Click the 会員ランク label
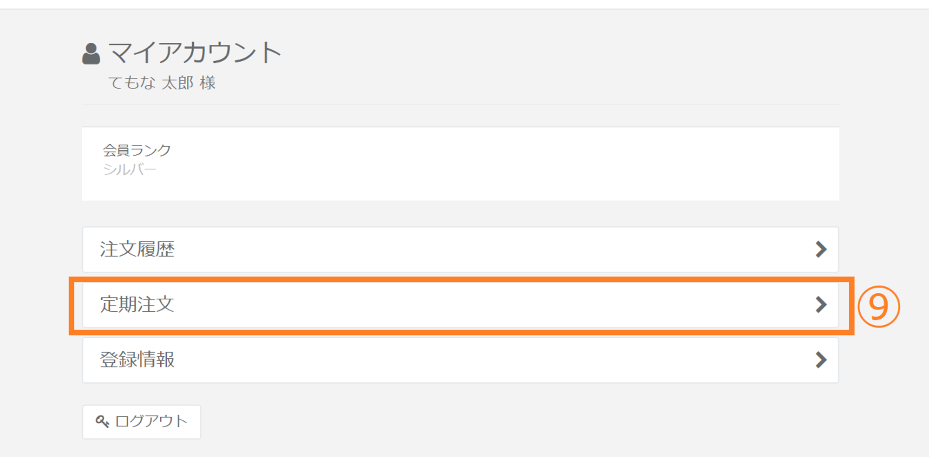The width and height of the screenshot is (929, 457). pos(137,150)
